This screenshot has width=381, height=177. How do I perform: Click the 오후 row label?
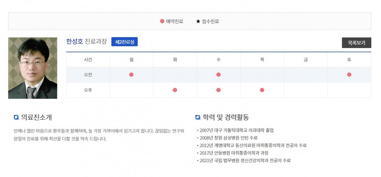[88, 90]
